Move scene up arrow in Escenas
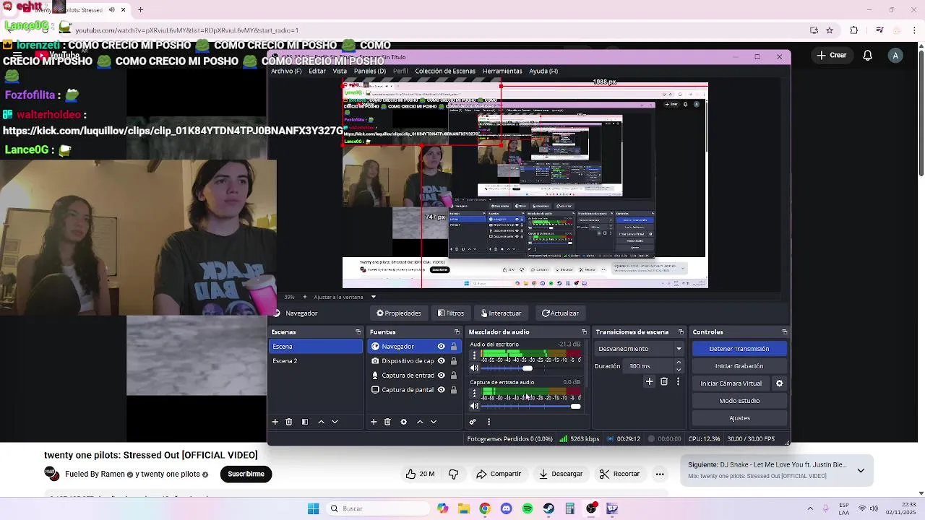 click(321, 422)
